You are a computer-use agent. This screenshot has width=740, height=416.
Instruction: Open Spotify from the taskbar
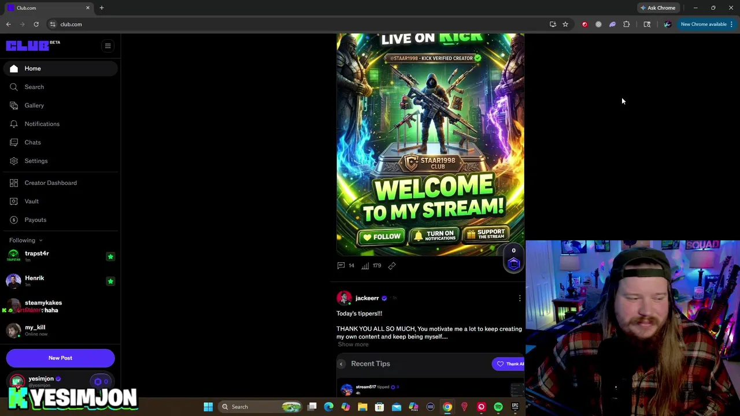pos(498,407)
